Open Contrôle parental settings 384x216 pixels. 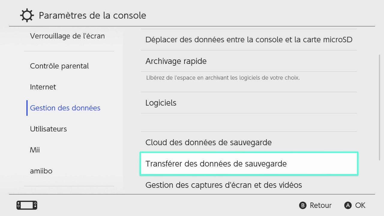[59, 66]
